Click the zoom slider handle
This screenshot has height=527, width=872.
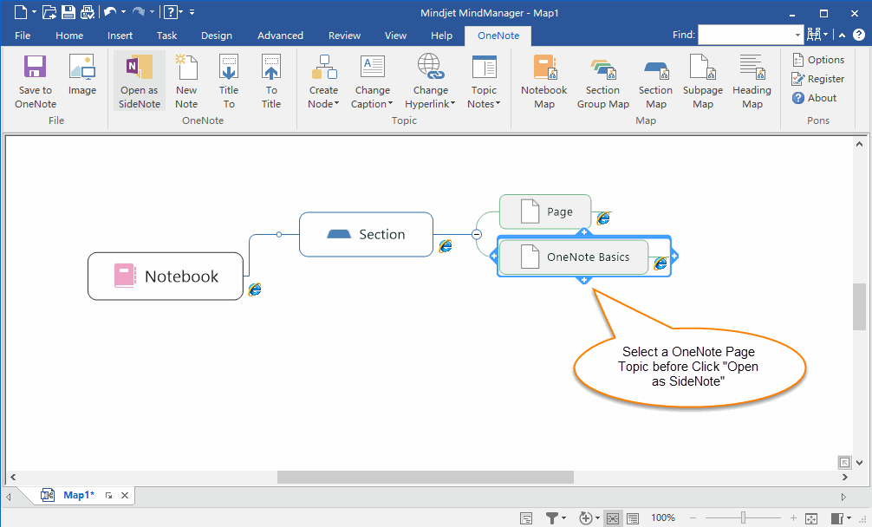(x=743, y=518)
